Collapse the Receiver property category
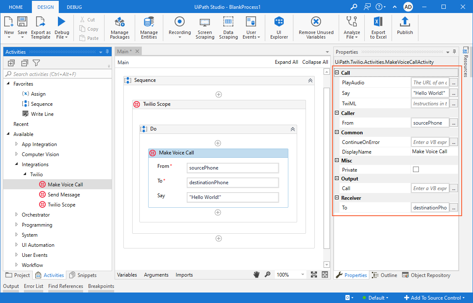The width and height of the screenshot is (473, 303). [x=337, y=198]
